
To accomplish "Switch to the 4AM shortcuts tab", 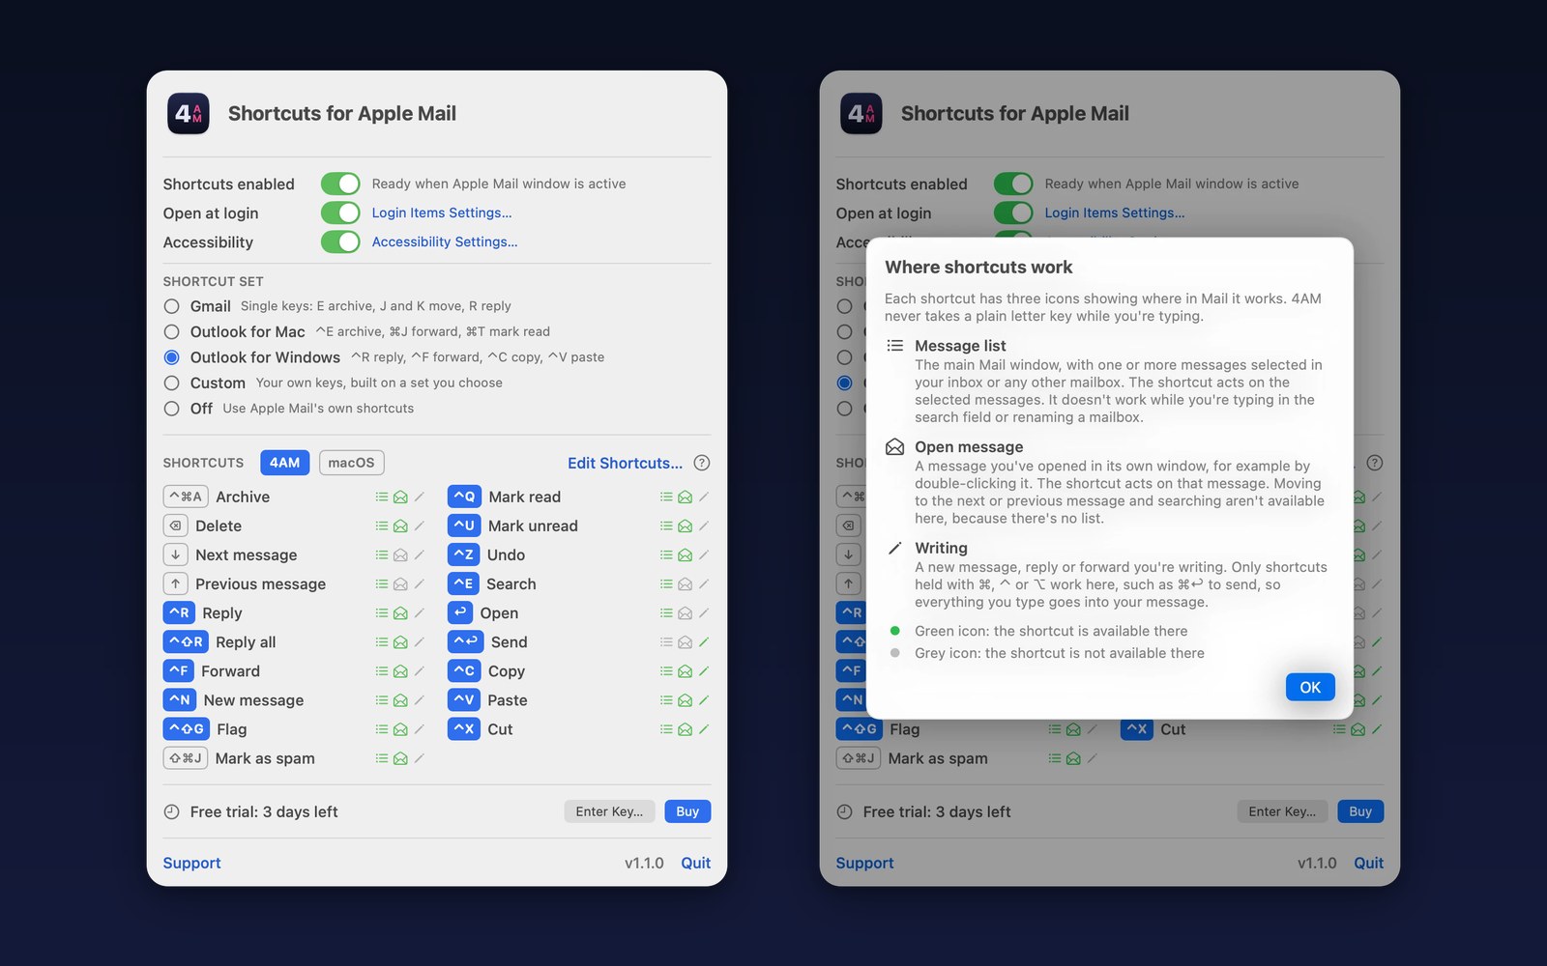I will click(x=284, y=463).
